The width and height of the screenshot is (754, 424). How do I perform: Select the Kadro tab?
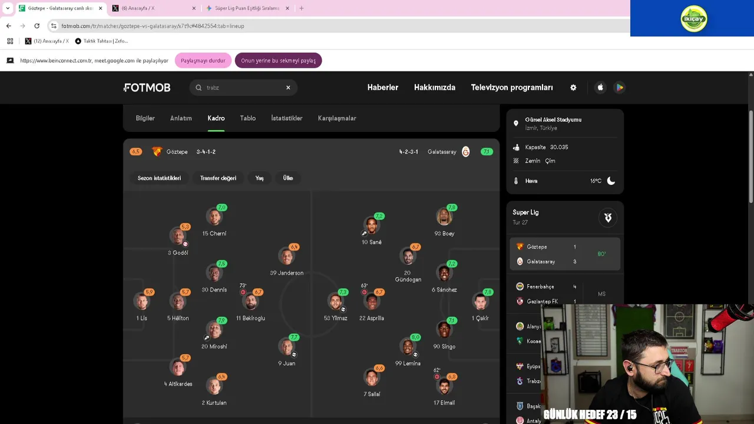click(216, 118)
